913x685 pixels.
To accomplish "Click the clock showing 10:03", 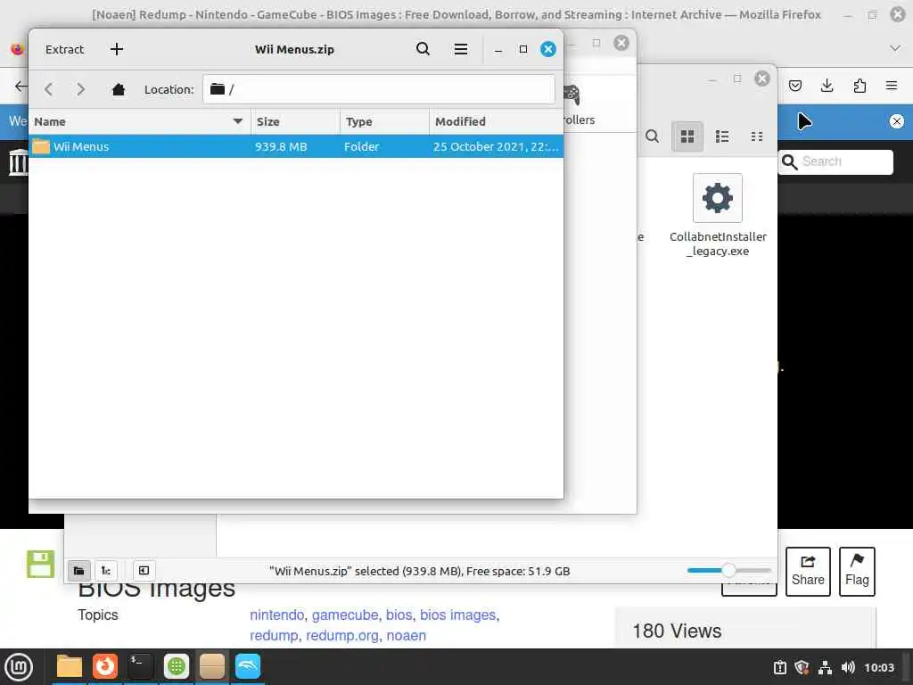I will click(879, 667).
